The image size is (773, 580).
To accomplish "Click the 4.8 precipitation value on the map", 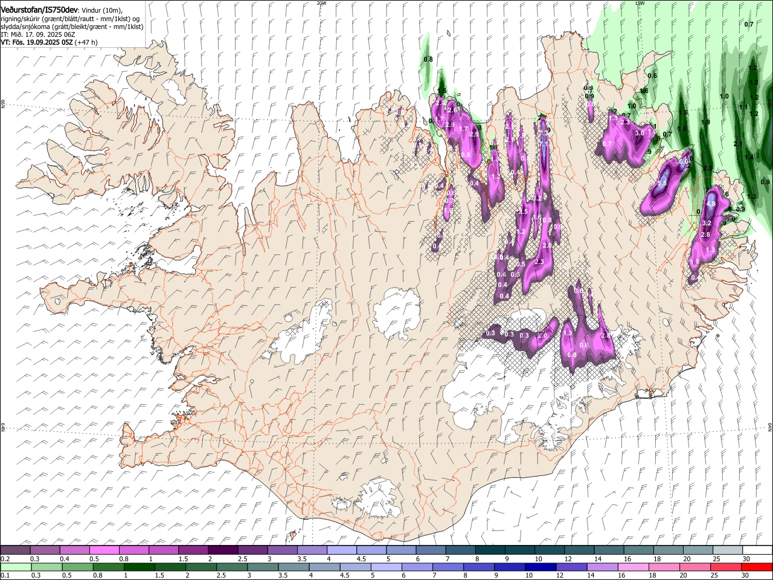I will (711, 204).
